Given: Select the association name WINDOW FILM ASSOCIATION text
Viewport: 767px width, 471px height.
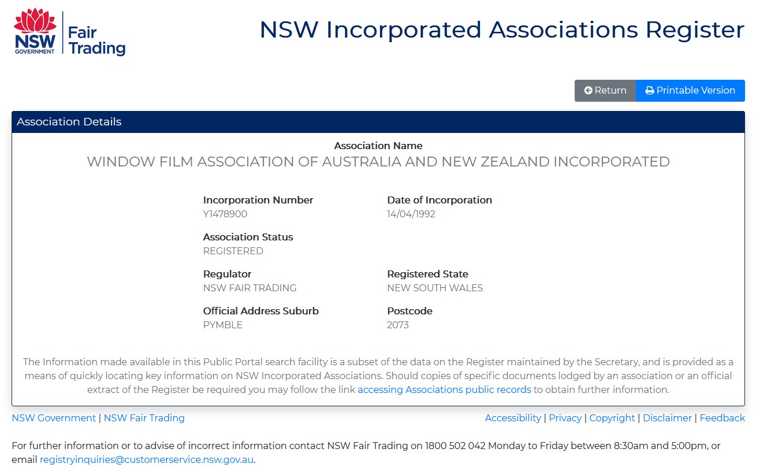Looking at the screenshot, I should [x=378, y=162].
